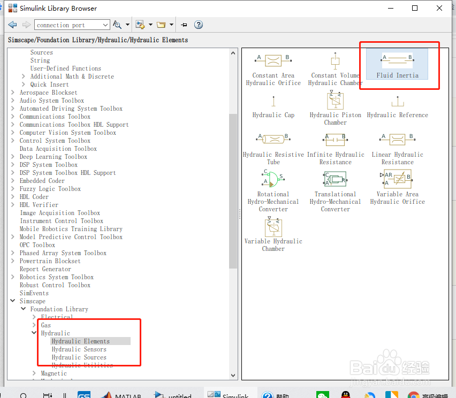The width and height of the screenshot is (456, 398).
Task: Click the search binoculars icon
Action: tap(117, 25)
